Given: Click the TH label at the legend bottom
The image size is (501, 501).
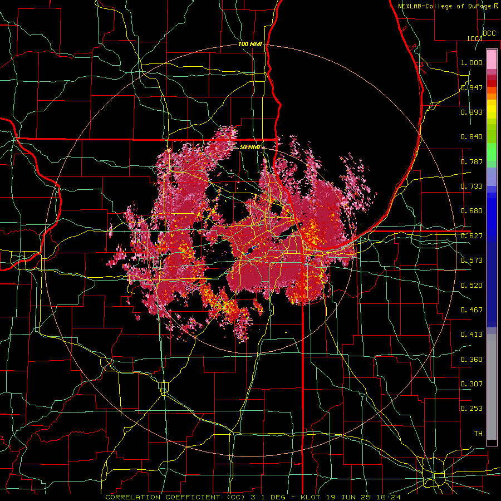Looking at the screenshot, I should click(x=478, y=434).
